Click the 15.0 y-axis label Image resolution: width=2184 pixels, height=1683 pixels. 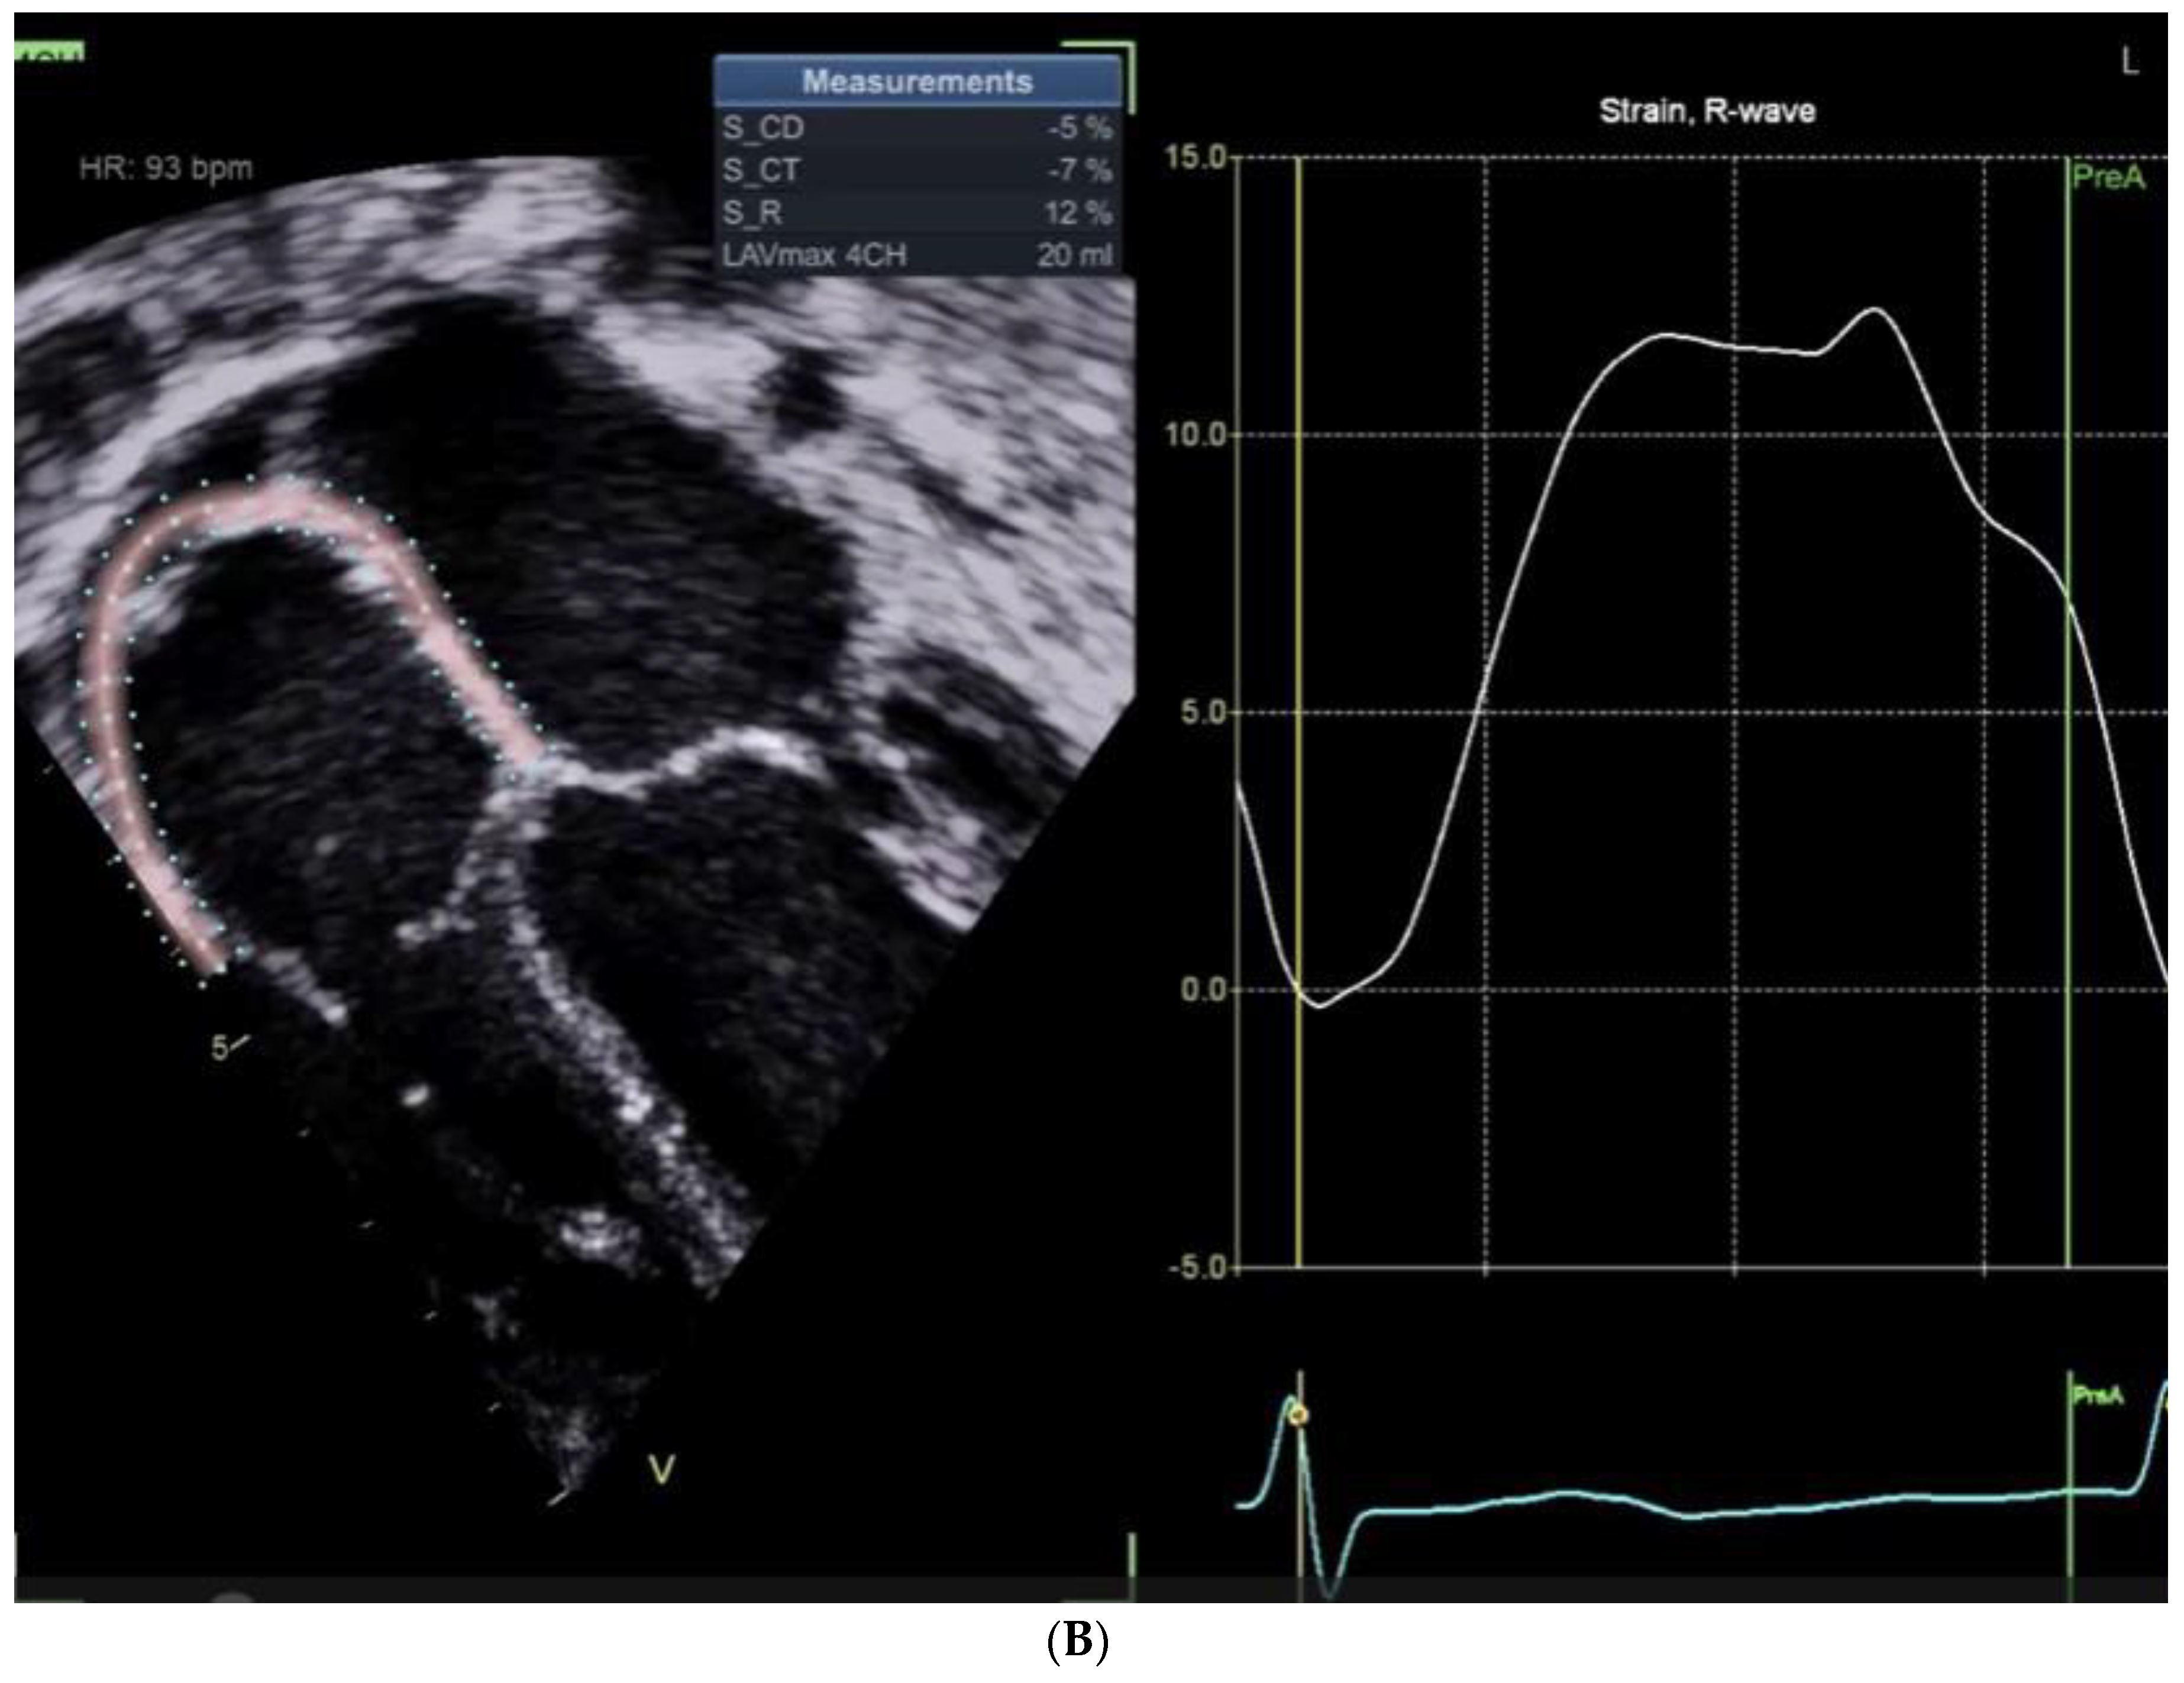tap(1196, 158)
